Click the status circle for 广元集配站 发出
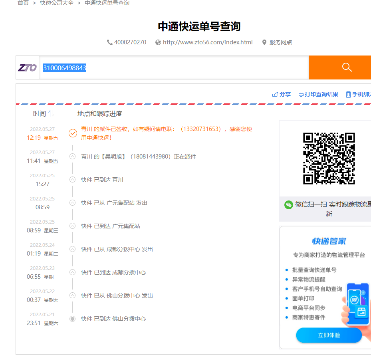 tap(72, 203)
